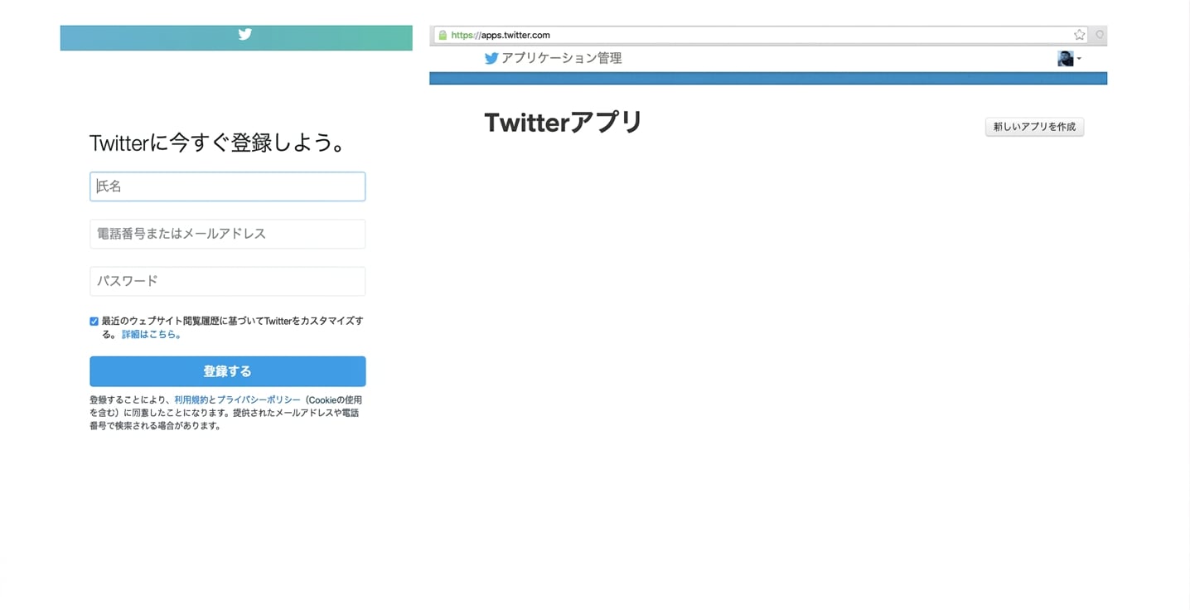Open the 利用規約 terms link
1190x610 pixels.
click(191, 399)
